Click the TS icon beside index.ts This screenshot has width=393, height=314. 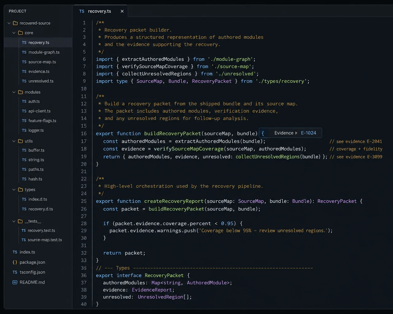(15, 252)
